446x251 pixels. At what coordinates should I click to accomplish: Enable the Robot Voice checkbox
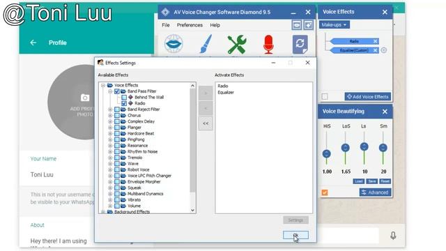pyautogui.click(x=117, y=170)
